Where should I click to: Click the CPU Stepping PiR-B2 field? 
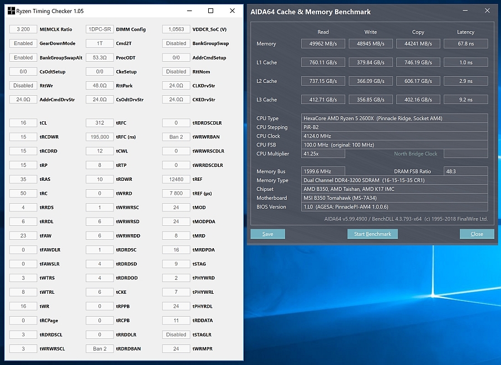click(394, 127)
